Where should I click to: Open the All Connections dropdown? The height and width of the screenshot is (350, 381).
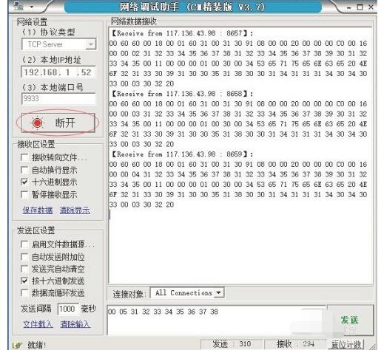(187, 293)
